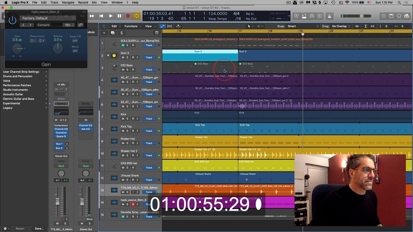Open the media Browsers icon
Viewport: 413px width, 232px height.
407,16
